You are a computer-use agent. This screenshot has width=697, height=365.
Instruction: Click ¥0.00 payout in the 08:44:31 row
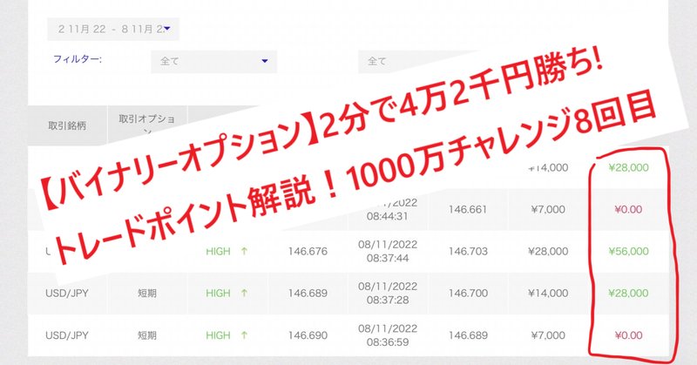click(628, 209)
